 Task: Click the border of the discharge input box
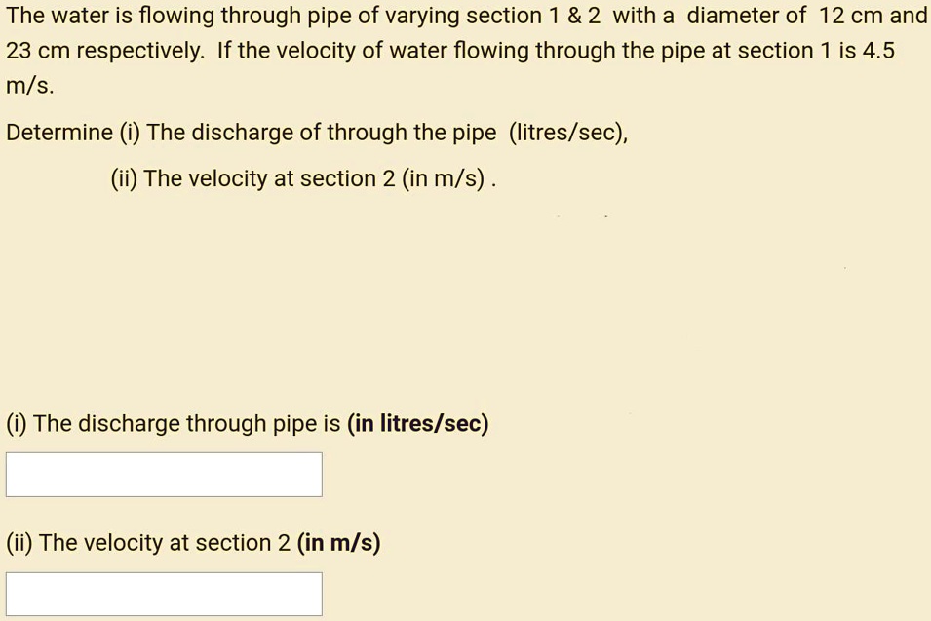coord(164,453)
